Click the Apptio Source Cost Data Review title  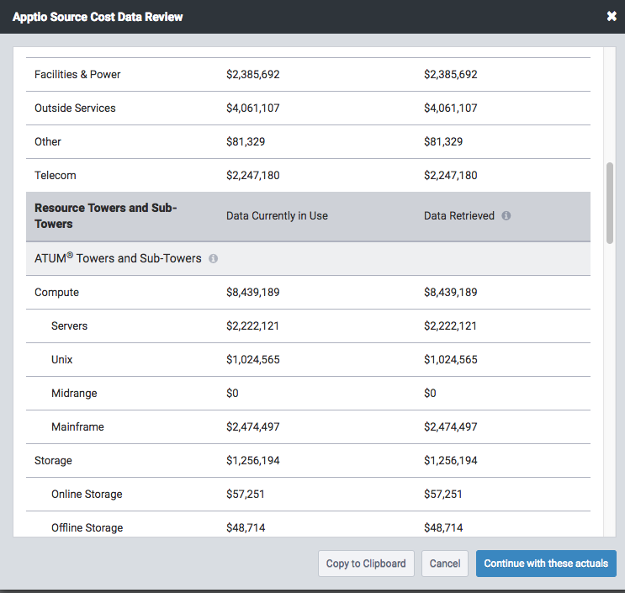pos(98,17)
